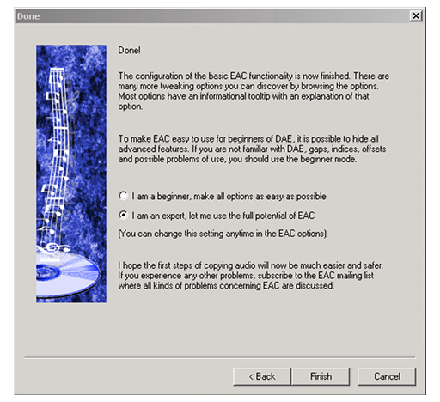Click the paragraph about basic EAC functionality
Image resolution: width=440 pixels, height=402 pixels.
tap(254, 91)
